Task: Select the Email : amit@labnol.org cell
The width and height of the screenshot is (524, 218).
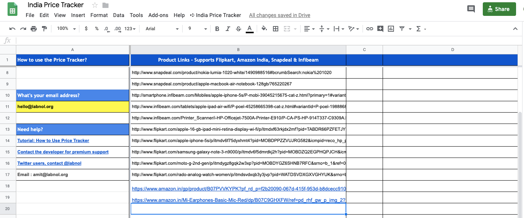Action: click(x=73, y=175)
